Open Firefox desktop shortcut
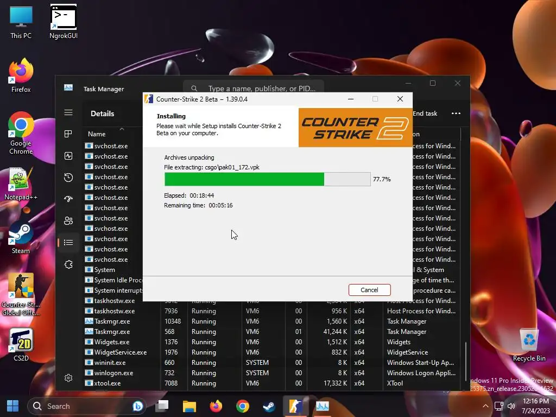The image size is (556, 417). (x=21, y=76)
